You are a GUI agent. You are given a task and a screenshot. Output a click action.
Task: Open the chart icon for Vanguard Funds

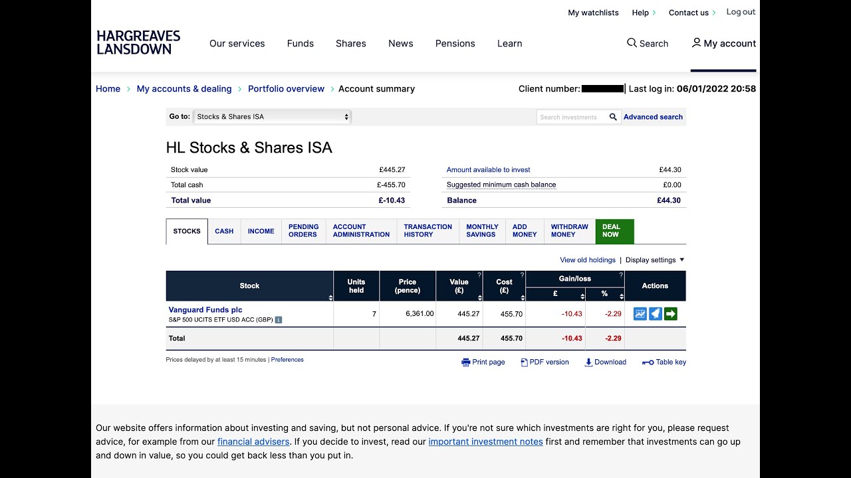(640, 314)
